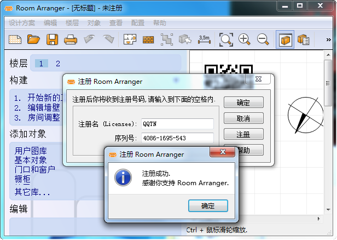
Task: Click the 注册 button in the registration window
Action: point(243,134)
